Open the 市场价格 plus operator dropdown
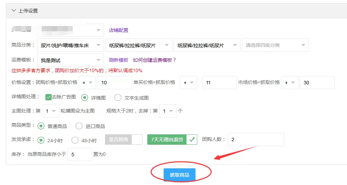 pyautogui.click(x=290, y=83)
